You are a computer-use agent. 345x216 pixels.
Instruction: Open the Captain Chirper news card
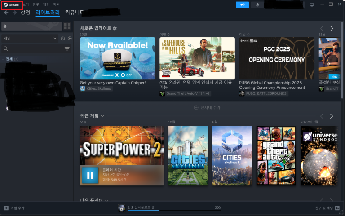118,58
